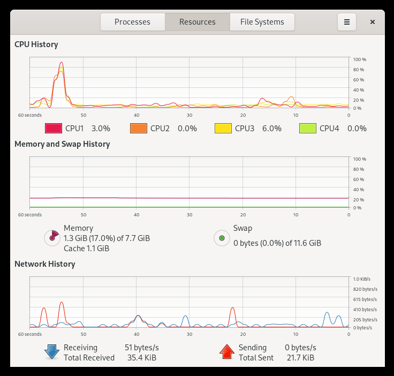The image size is (394, 376).
Task: Click the red Sending arrow icon
Action: point(226,351)
